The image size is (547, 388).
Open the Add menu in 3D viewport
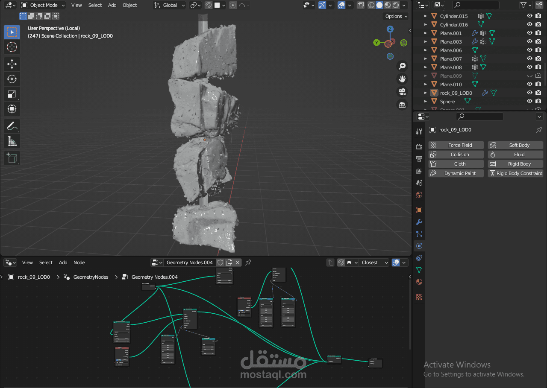(x=112, y=5)
